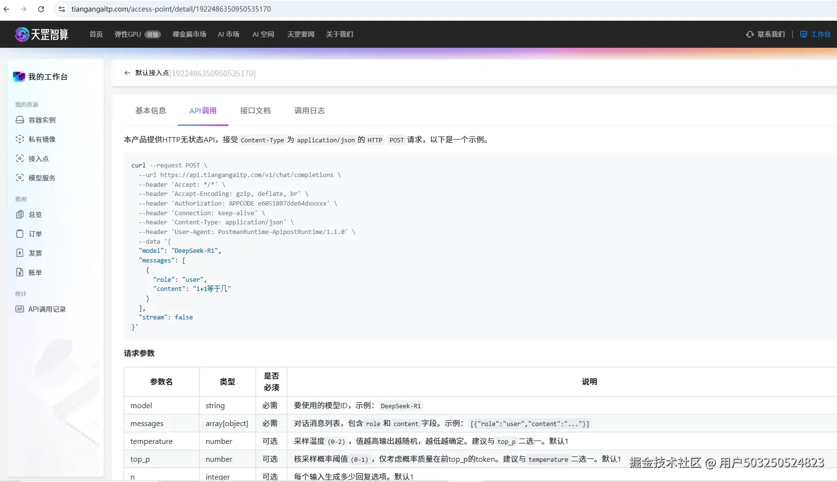Switch to the 调用日志 tab

309,110
